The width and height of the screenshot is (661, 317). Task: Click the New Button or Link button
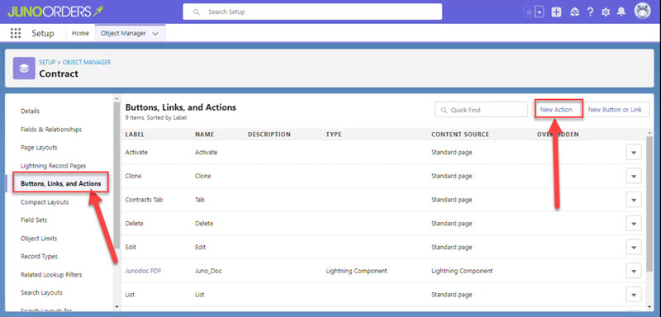click(x=615, y=110)
